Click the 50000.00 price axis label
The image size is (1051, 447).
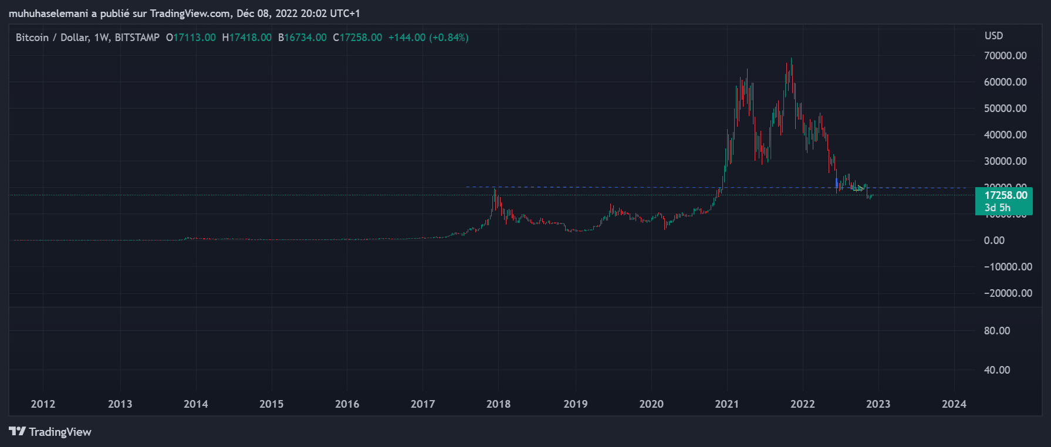1005,109
